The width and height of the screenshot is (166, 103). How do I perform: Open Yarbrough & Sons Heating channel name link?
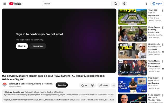pos(31,84)
